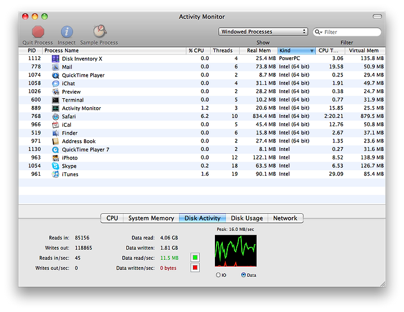Select the Terminal process name

pyautogui.click(x=72, y=100)
